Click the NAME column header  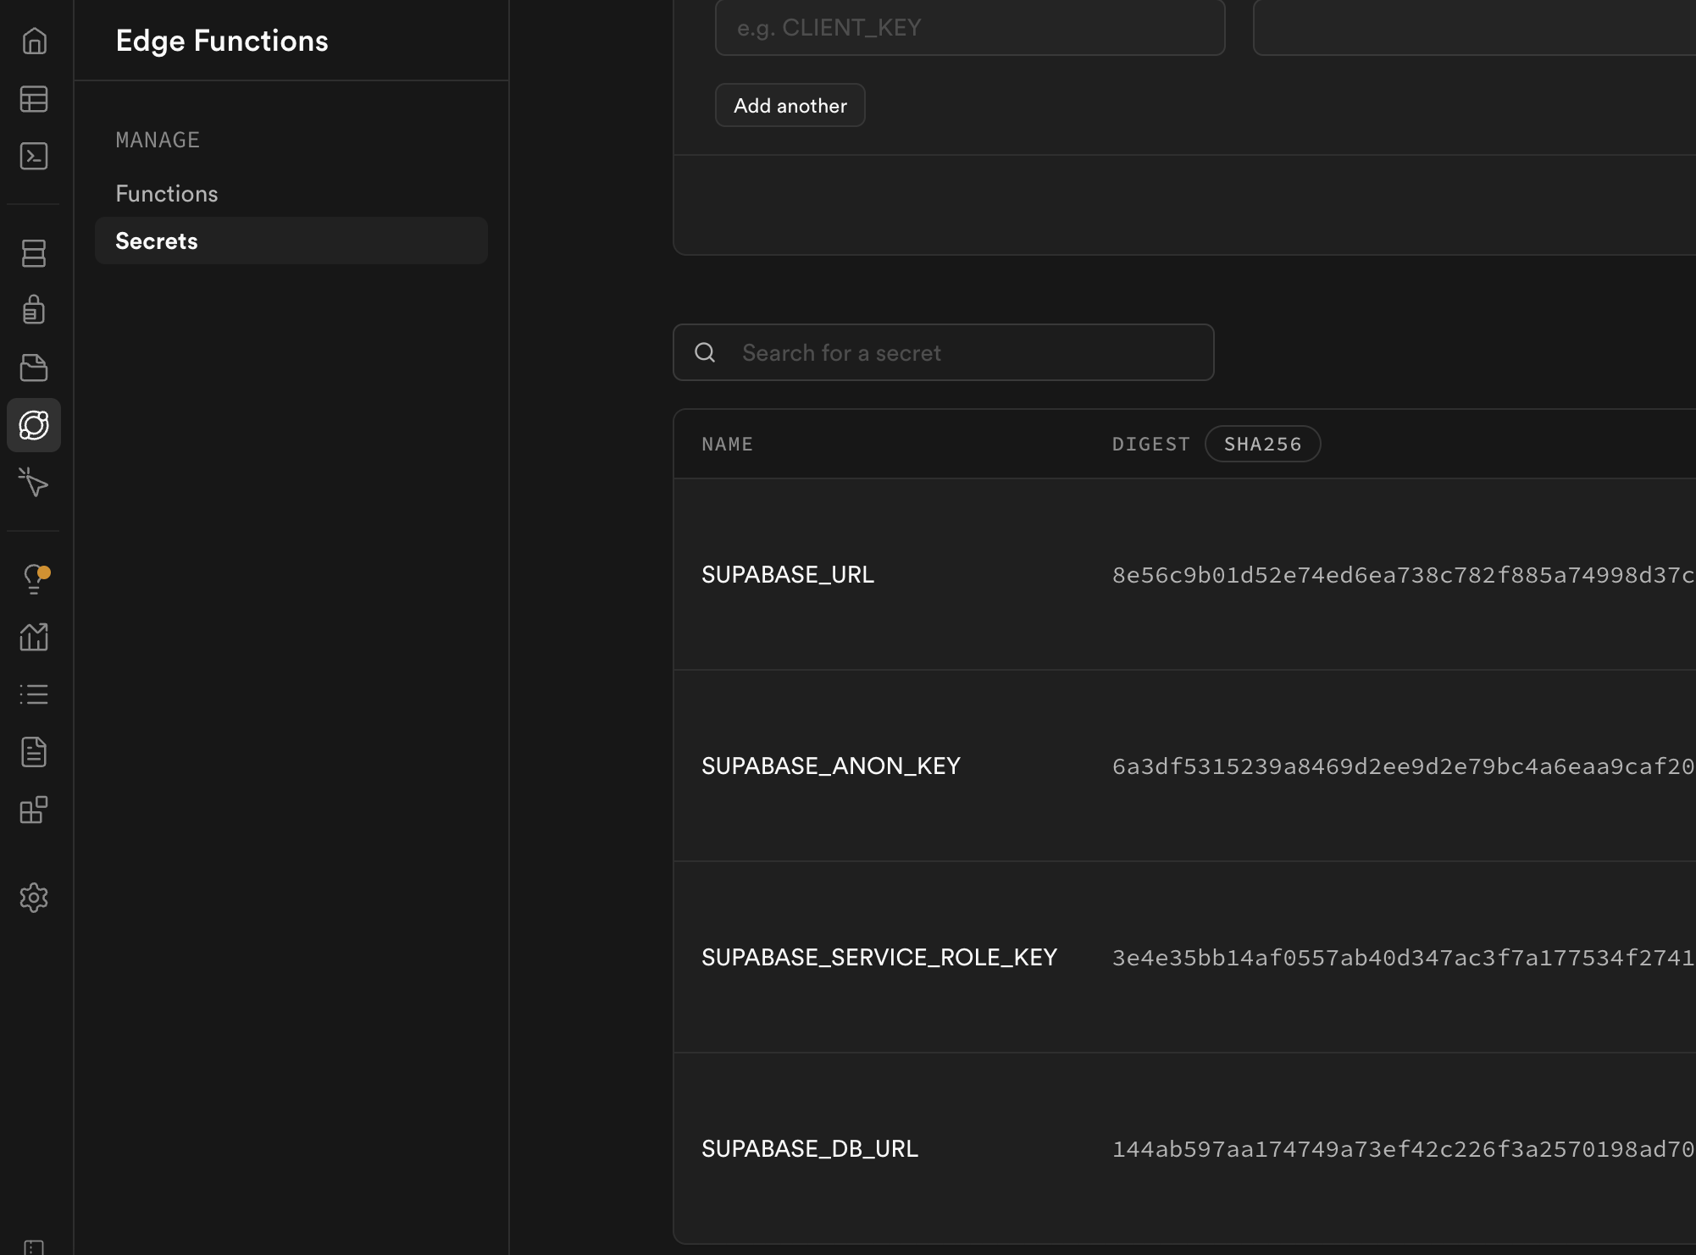728,444
